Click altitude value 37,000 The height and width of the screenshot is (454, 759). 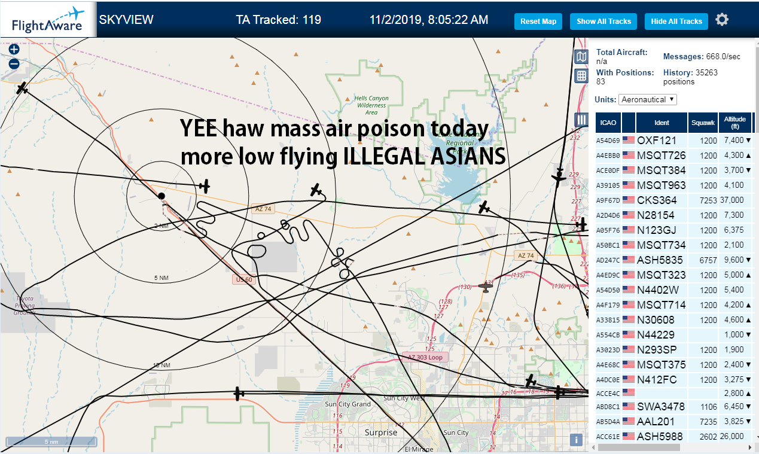pos(732,200)
